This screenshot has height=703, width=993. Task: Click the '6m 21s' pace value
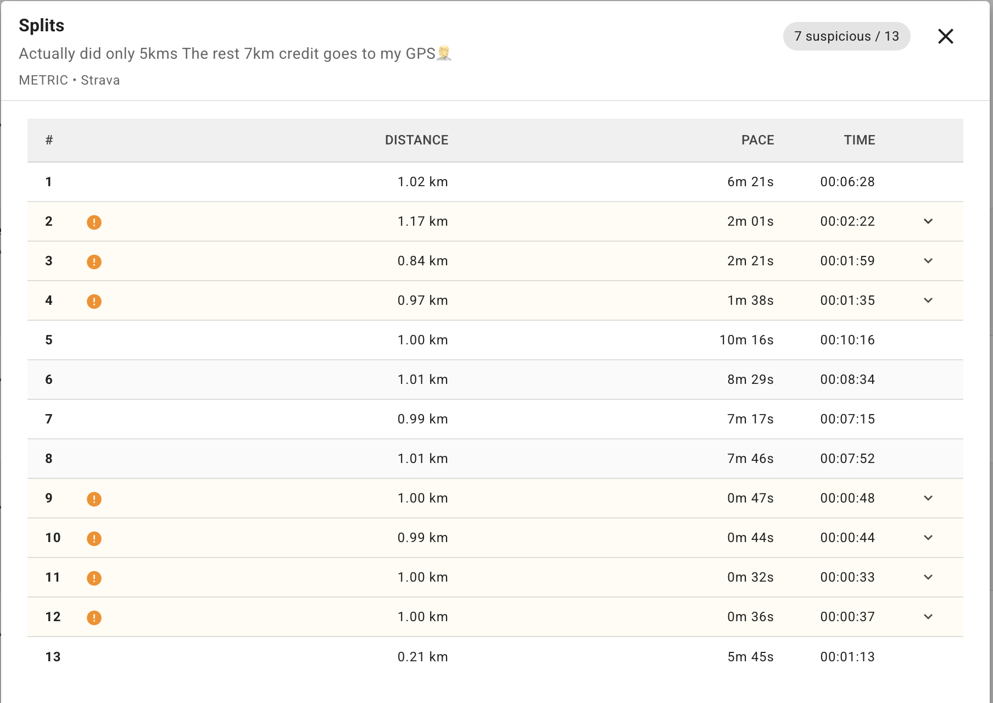[x=750, y=182]
